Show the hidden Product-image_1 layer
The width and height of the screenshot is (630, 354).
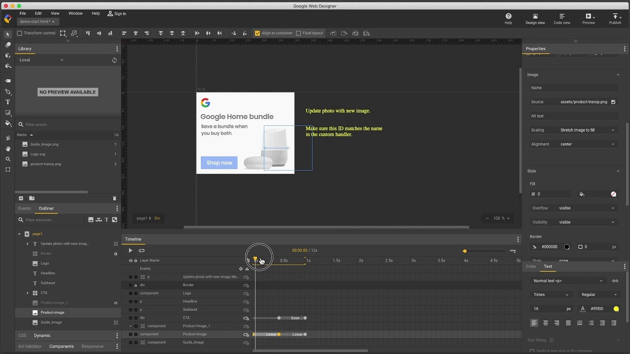coord(116,303)
